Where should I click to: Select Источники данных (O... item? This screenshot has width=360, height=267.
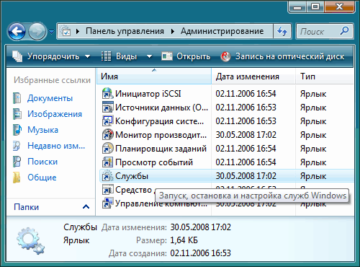(x=161, y=108)
